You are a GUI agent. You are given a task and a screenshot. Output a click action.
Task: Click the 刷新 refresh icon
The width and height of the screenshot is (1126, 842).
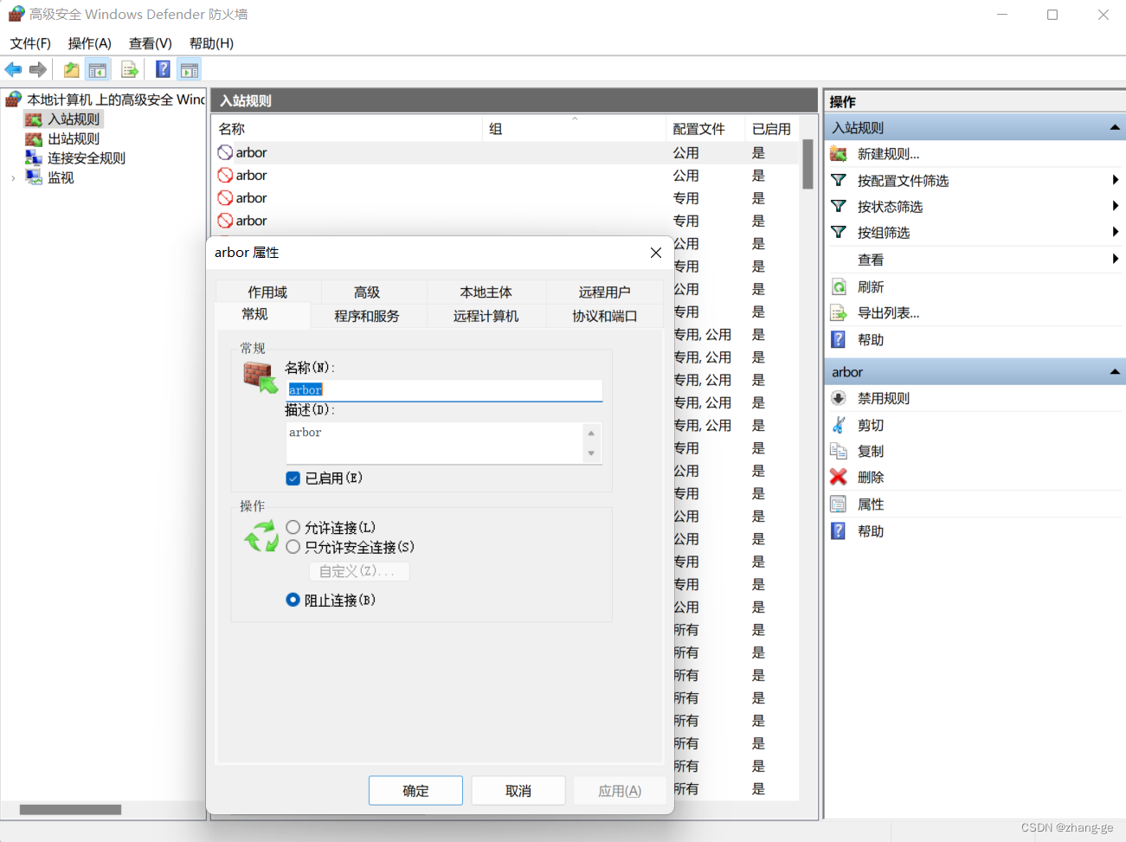click(x=838, y=286)
